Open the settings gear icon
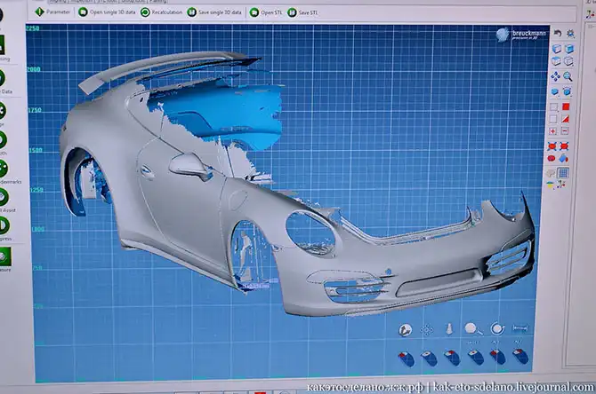 [570, 34]
